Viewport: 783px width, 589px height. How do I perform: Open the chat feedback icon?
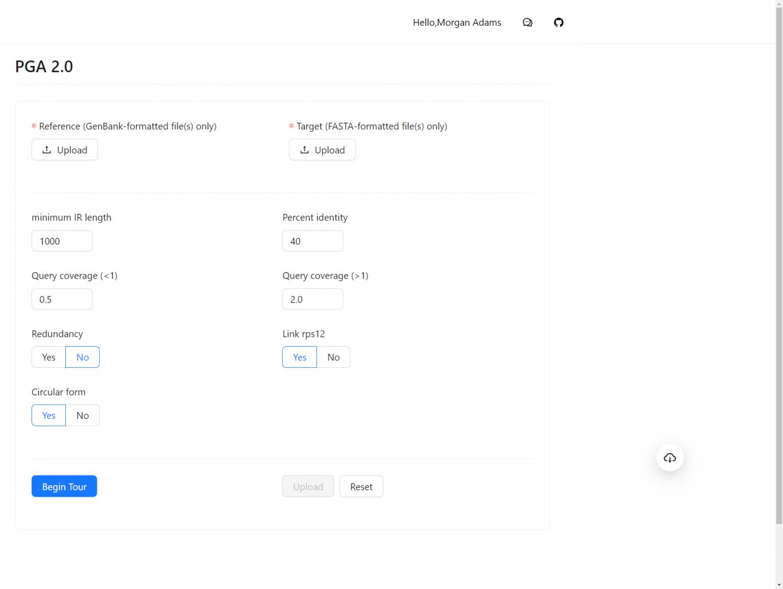coord(527,22)
